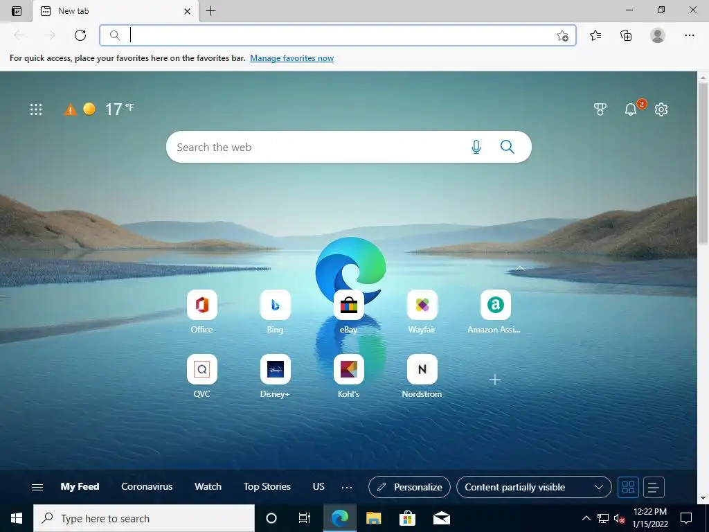The width and height of the screenshot is (709, 532).
Task: Open the app launcher grid
Action: click(x=36, y=109)
